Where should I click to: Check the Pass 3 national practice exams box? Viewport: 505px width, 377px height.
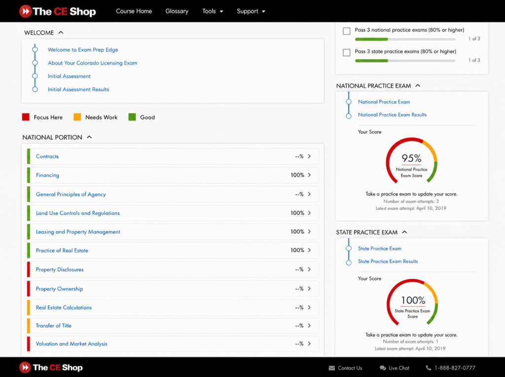[347, 31]
